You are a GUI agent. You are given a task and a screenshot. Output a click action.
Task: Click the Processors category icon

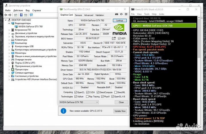(x=13, y=69)
